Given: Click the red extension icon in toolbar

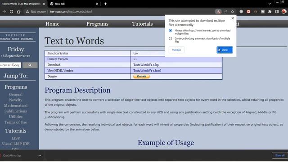Looking at the screenshot, I should [x=248, y=12].
